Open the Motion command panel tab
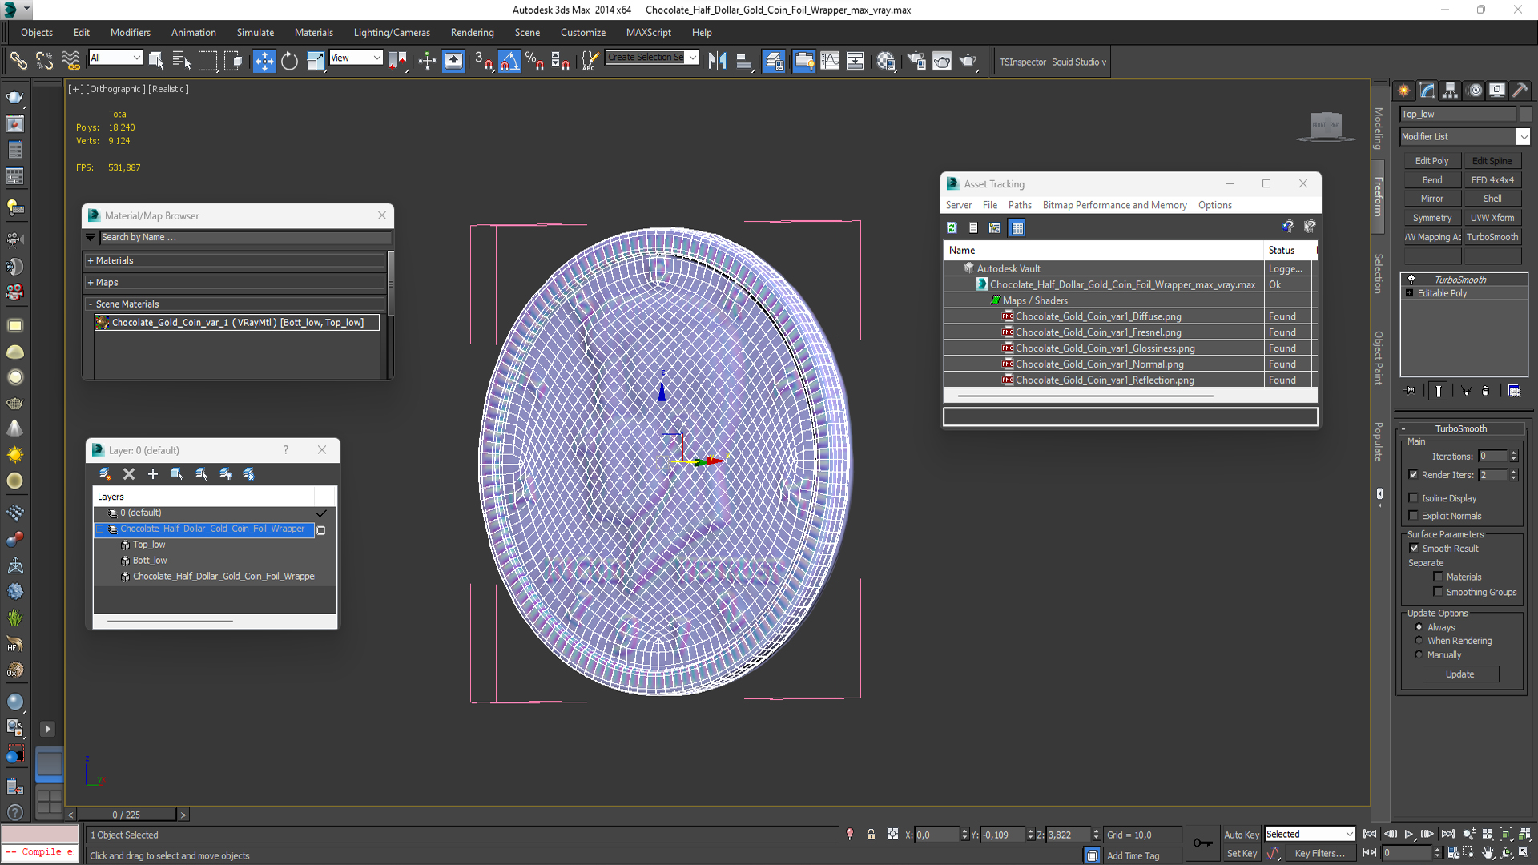This screenshot has height=865, width=1538. [x=1475, y=91]
